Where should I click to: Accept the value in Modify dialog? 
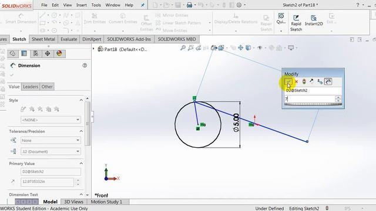(288, 81)
